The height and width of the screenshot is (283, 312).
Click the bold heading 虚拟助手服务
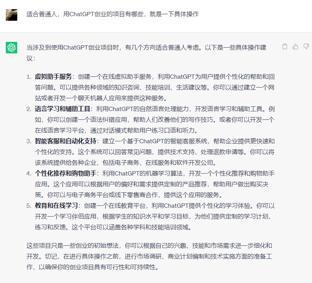53,76
